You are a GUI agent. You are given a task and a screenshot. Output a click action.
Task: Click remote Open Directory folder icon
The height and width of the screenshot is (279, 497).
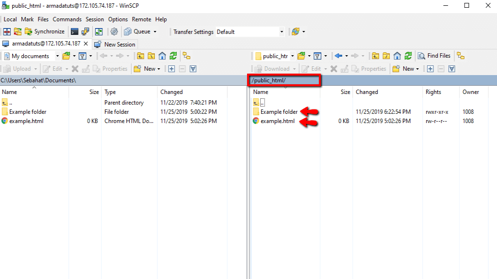301,56
